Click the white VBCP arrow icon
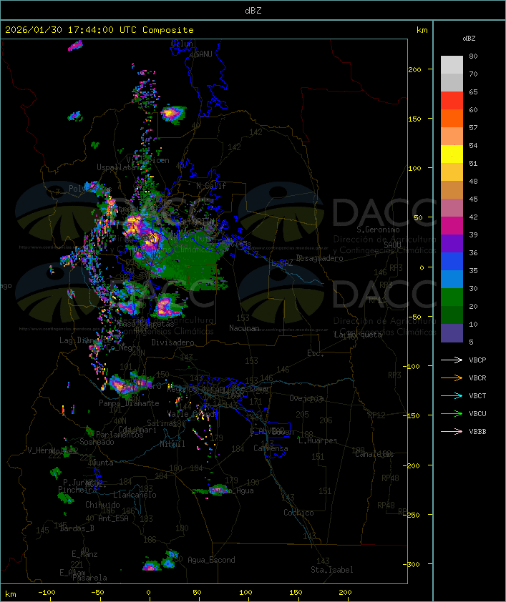The height and width of the screenshot is (602, 506). click(x=452, y=360)
